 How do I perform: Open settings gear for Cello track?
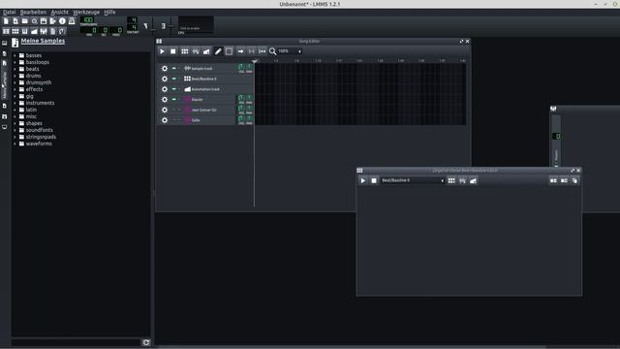point(165,120)
